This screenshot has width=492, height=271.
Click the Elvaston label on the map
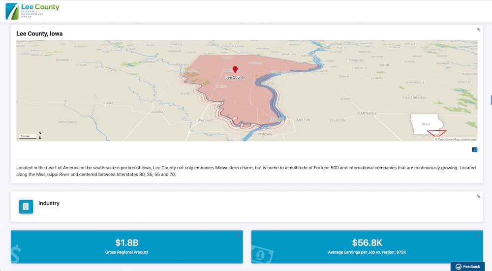click(338, 120)
